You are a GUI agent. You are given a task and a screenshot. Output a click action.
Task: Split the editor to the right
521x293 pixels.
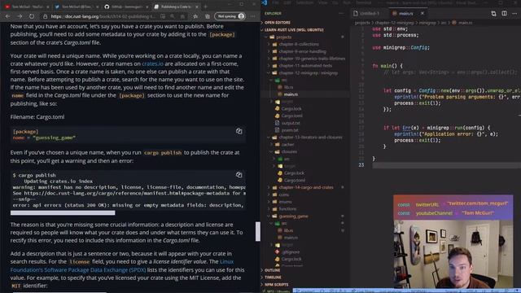(505, 14)
